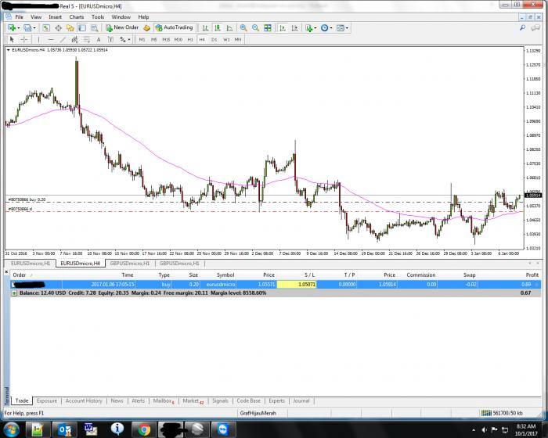Click the chart title triangle expander
This screenshot has height=438, width=548.
[x=9, y=50]
